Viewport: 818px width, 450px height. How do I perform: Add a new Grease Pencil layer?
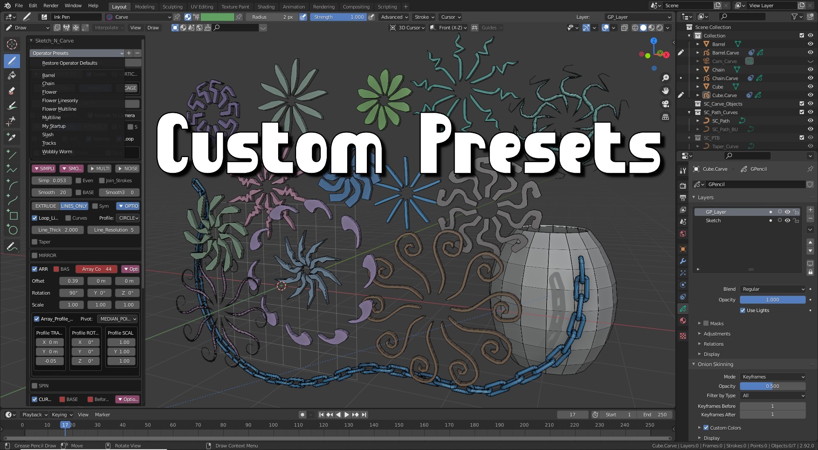click(x=810, y=210)
